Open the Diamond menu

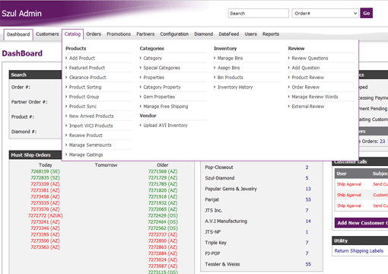coord(203,34)
